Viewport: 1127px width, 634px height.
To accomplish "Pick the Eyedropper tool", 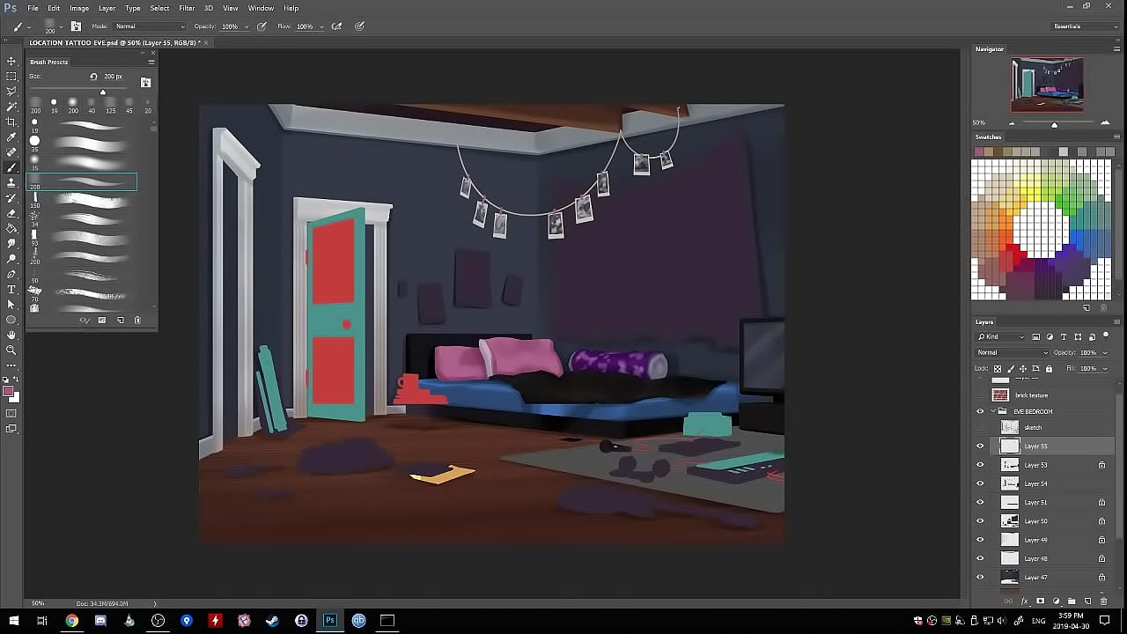I will coord(11,137).
